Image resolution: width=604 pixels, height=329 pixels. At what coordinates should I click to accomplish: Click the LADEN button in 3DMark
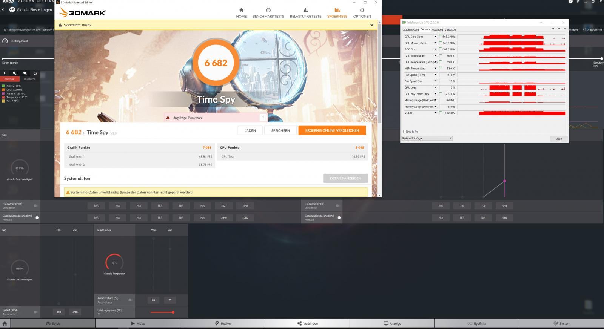[250, 130]
